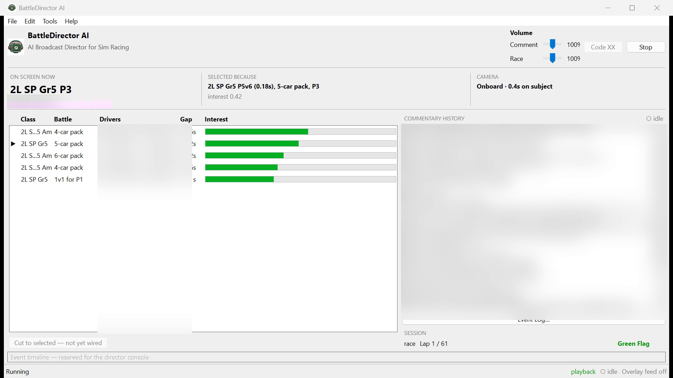Click the 1v1 for P1 interest bar
This screenshot has width=673, height=378.
[300, 179]
